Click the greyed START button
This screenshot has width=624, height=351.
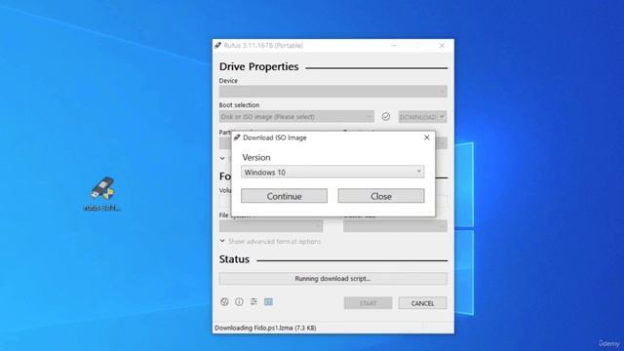[368, 303]
